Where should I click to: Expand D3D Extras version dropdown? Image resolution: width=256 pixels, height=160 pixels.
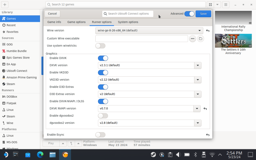(198, 94)
